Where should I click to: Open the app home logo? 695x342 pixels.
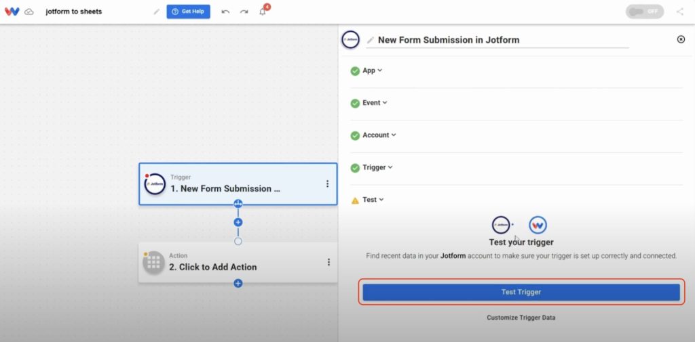click(12, 12)
